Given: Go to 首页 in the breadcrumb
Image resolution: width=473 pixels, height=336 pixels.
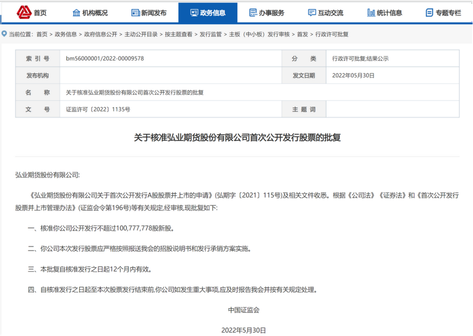Looking at the screenshot, I should [42, 34].
